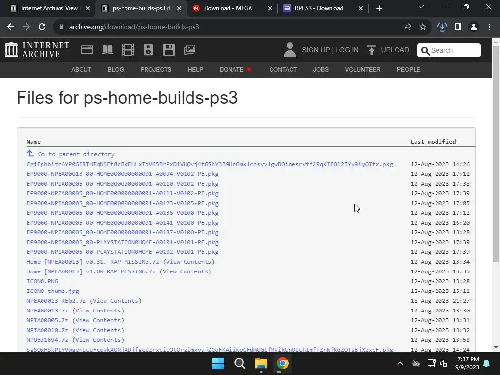Open the ICON0.PNG file link
The height and width of the screenshot is (375, 500).
pyautogui.click(x=42, y=281)
